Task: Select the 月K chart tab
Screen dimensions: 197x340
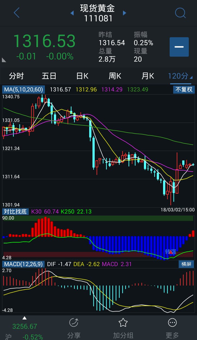Action: point(148,76)
